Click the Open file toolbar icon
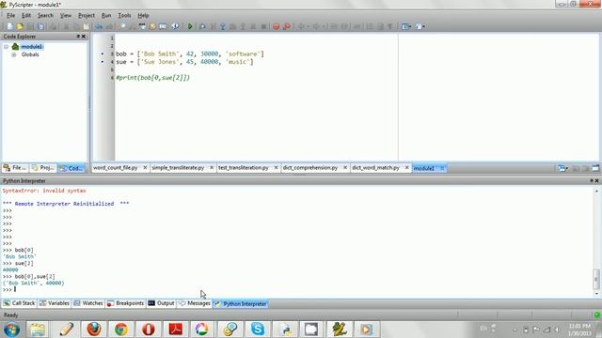 click(20, 26)
